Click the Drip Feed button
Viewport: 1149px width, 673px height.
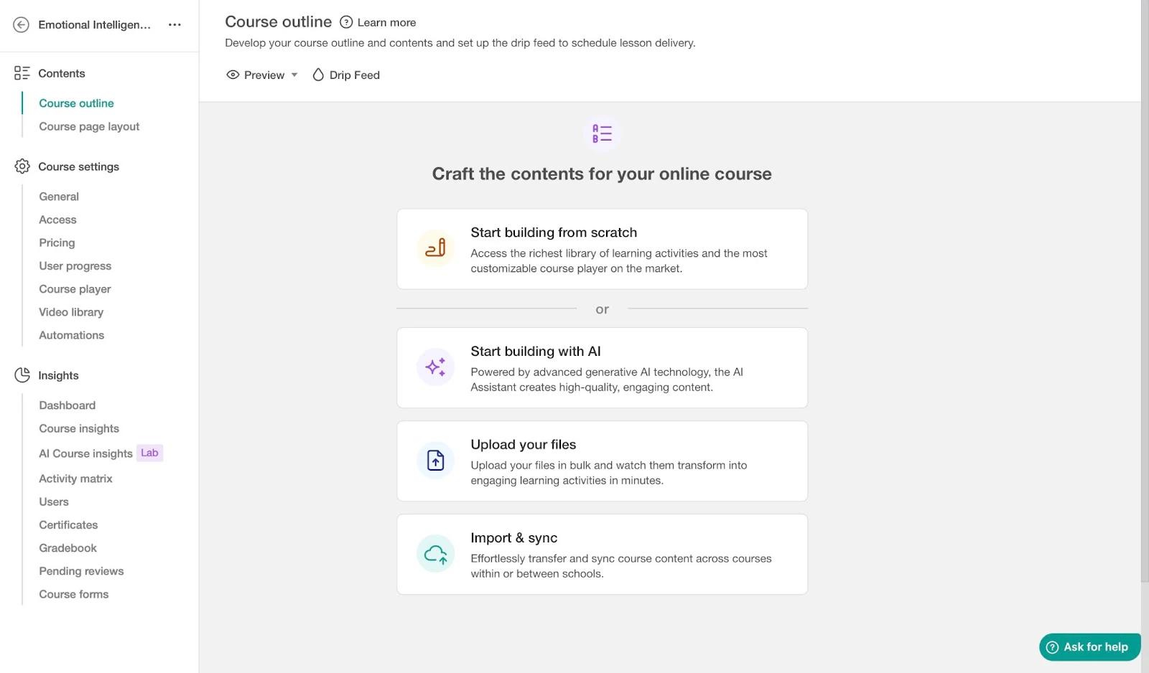point(346,75)
